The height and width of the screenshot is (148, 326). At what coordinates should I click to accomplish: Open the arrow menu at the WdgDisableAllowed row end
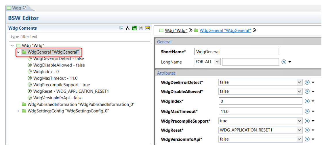click(313, 92)
